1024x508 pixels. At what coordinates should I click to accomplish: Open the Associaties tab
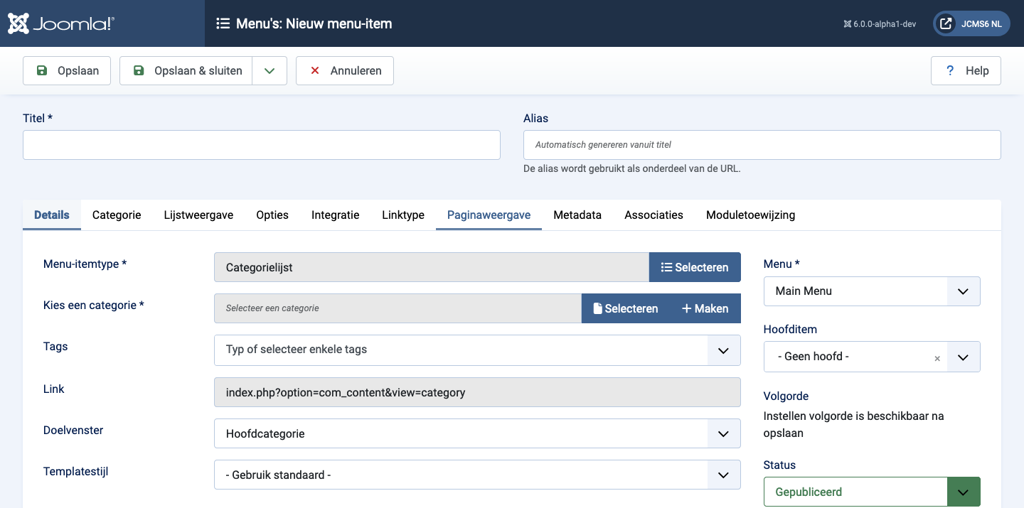tap(654, 215)
